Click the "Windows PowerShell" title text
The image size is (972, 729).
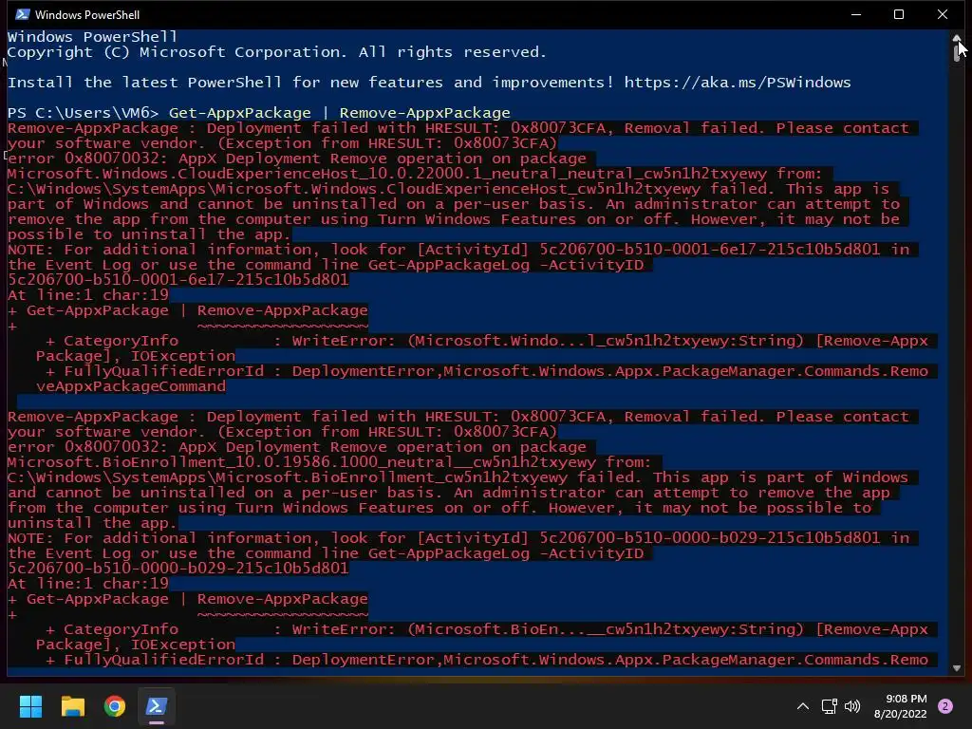(x=86, y=14)
